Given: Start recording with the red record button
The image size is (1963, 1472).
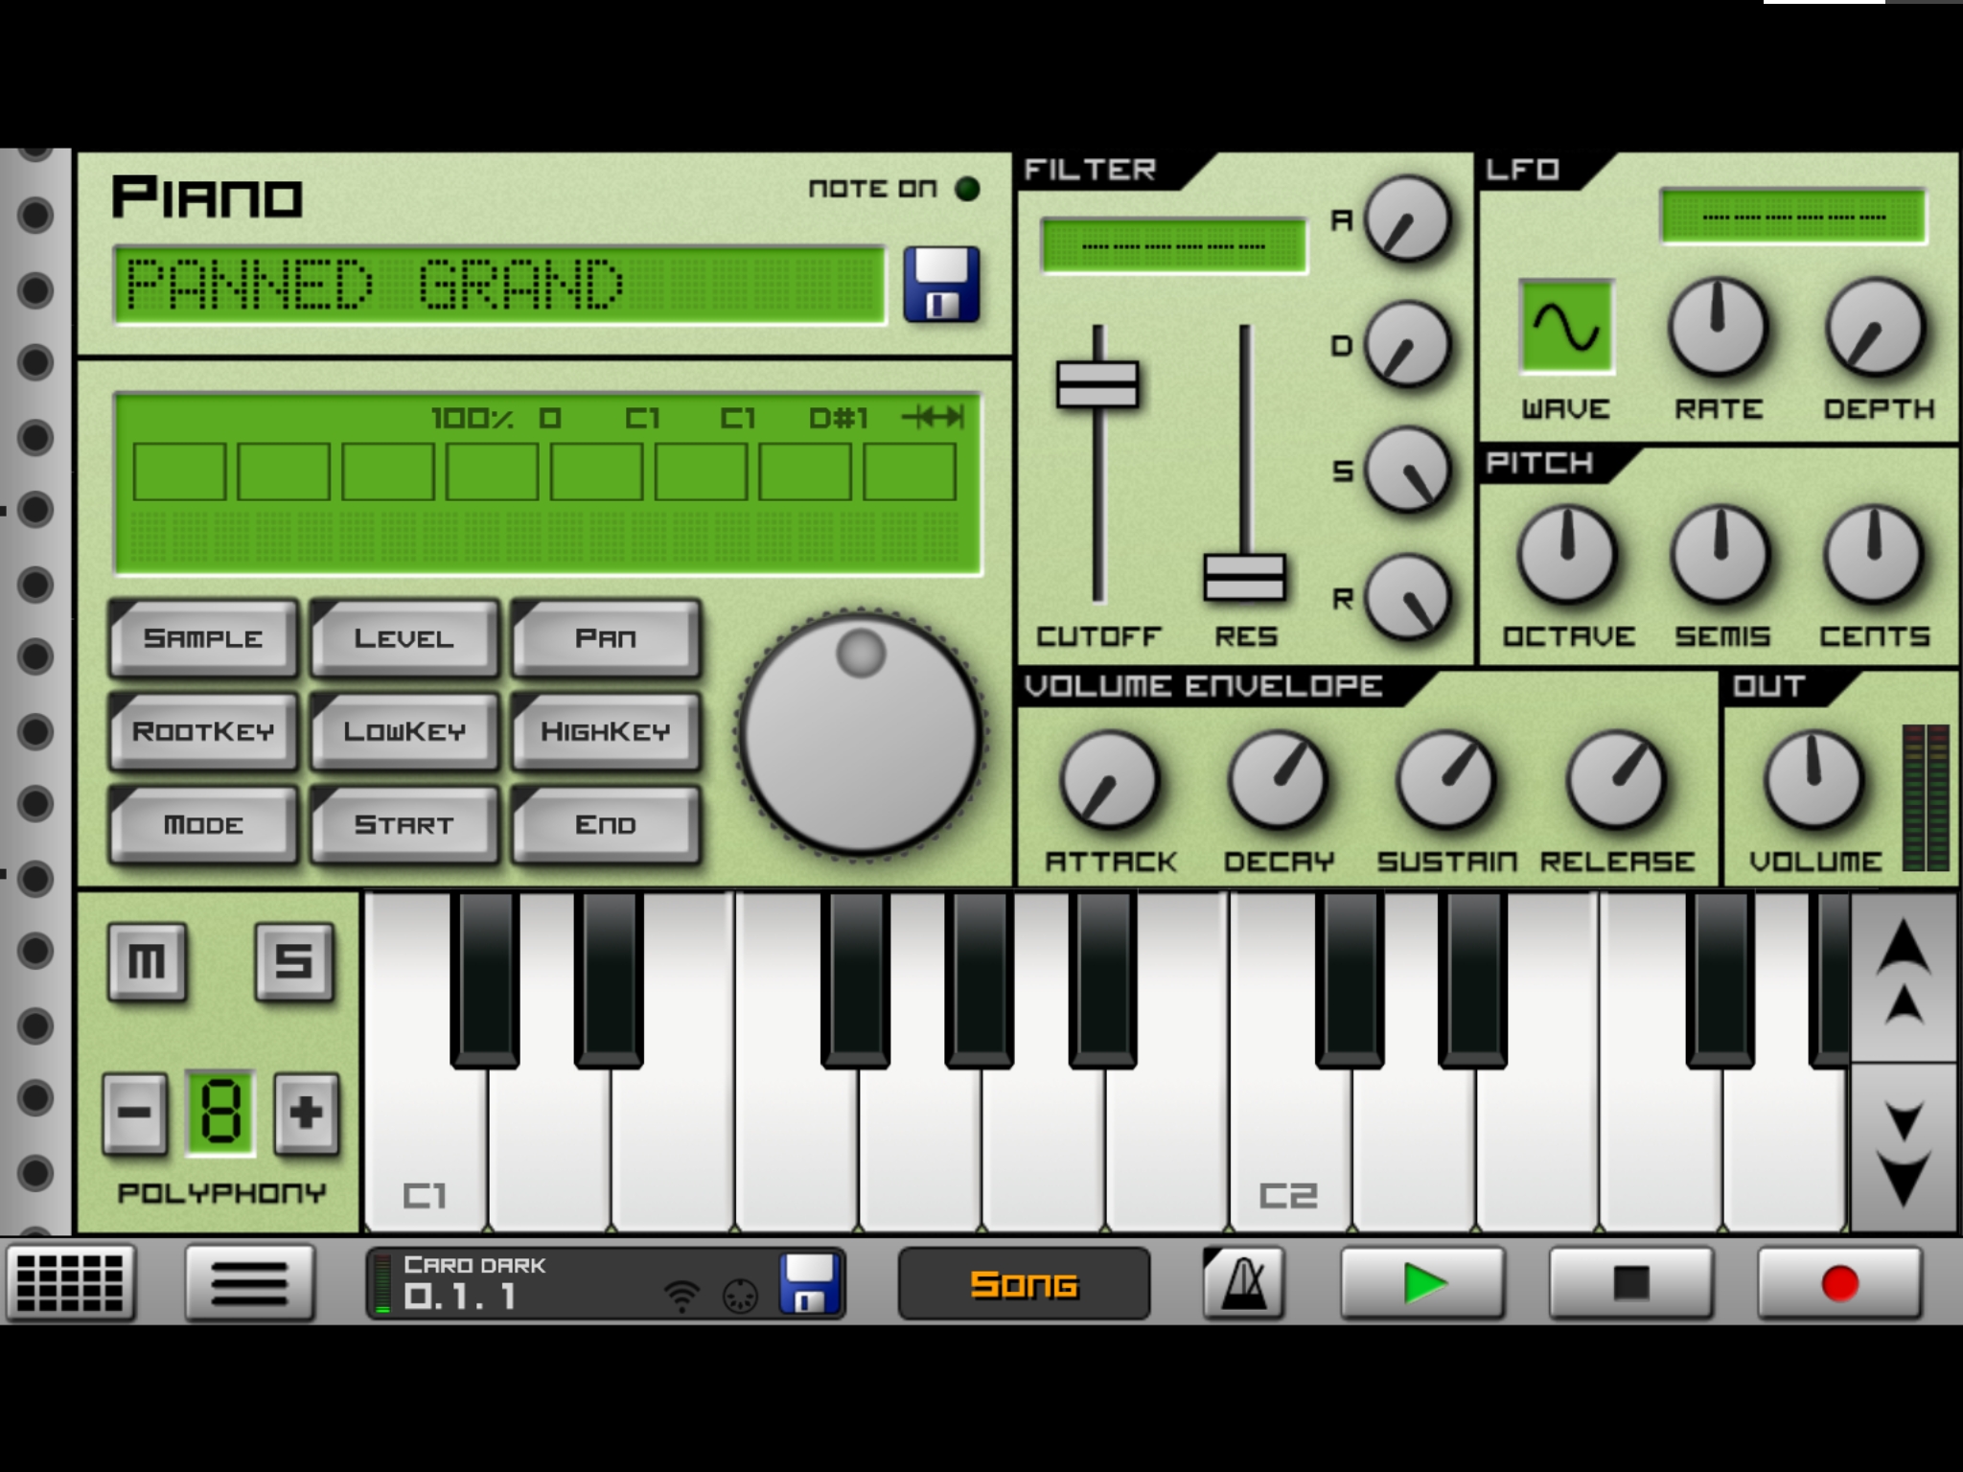Looking at the screenshot, I should 1839,1283.
